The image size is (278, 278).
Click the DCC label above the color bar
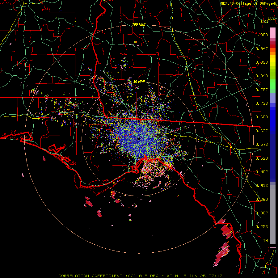(271, 19)
